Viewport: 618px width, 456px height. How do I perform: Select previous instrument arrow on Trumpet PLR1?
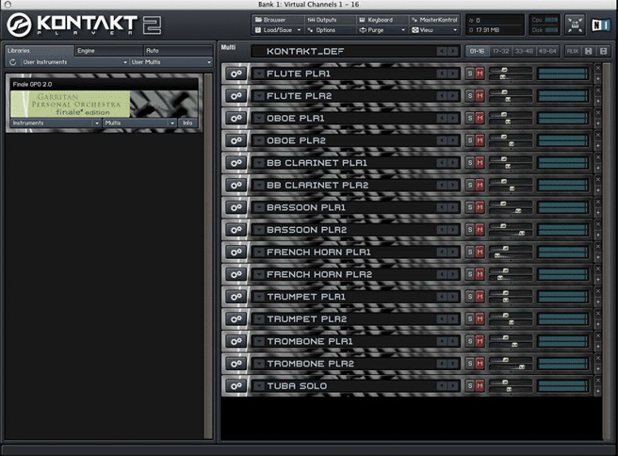(x=442, y=297)
